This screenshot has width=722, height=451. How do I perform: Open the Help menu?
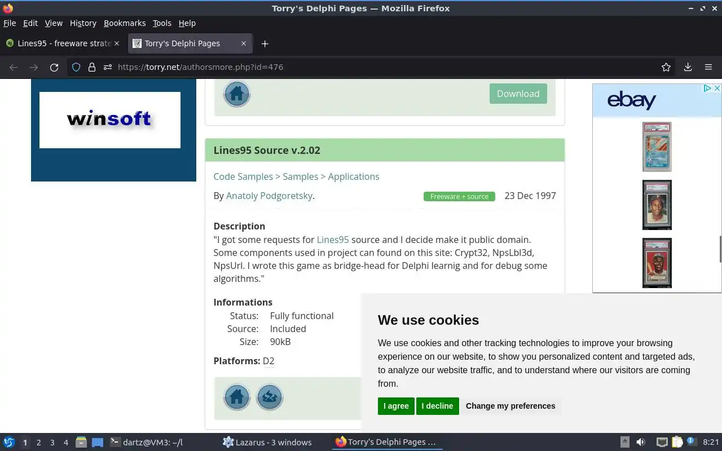(187, 23)
